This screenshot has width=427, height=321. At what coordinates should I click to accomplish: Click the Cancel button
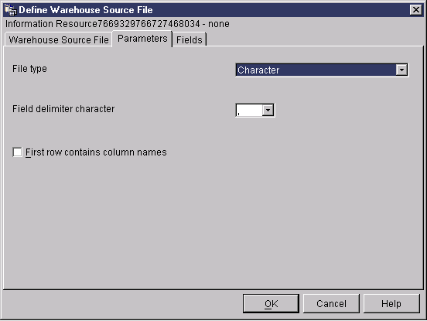click(331, 303)
